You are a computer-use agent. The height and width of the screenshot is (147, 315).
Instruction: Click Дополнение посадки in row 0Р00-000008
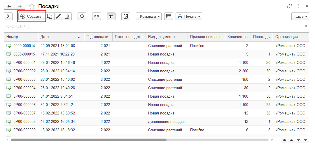[166, 121]
